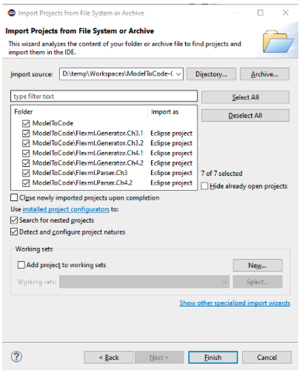Open the Import source dropdown
This screenshot has height=374, width=302.
point(178,74)
